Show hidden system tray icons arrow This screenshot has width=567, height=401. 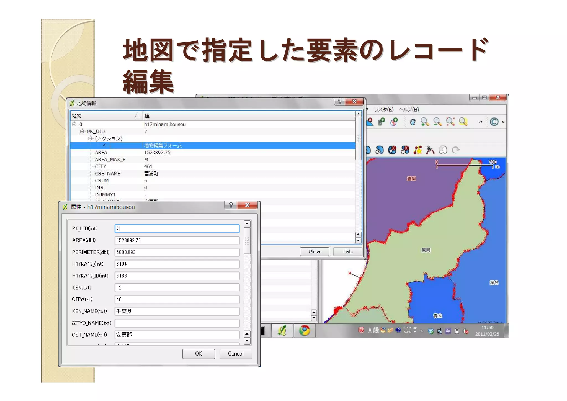(x=422, y=331)
